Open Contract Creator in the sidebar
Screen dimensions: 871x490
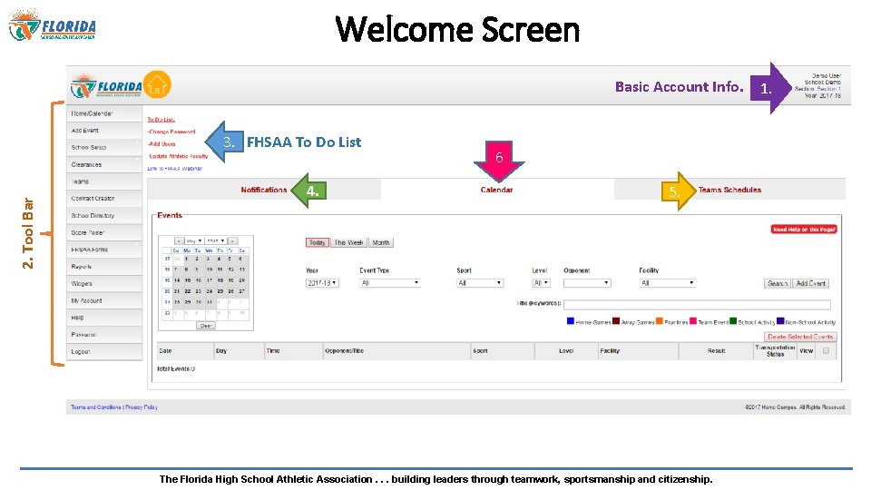click(104, 199)
